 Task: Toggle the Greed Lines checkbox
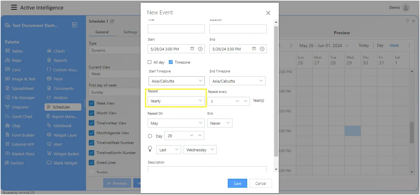[x=91, y=163]
